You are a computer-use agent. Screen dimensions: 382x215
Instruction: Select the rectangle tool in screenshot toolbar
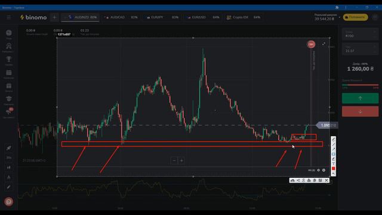333,154
